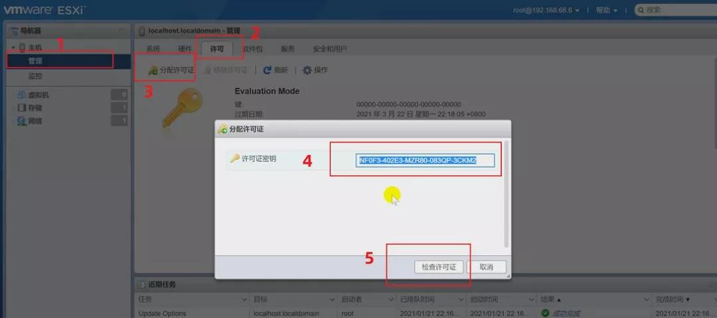Click the search magnifier icon

click(x=641, y=10)
